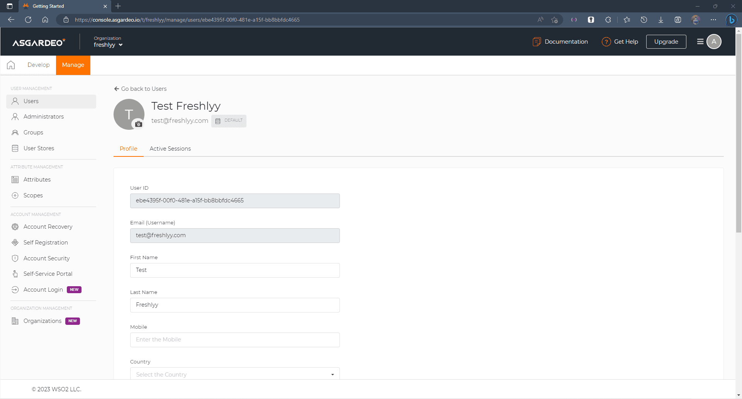Screen dimensions: 742x399
Task: Open browser downloads icon
Action: click(661, 20)
